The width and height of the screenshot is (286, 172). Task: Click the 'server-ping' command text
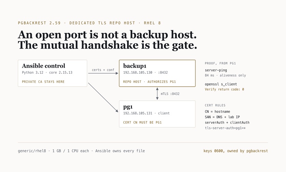pos(216,70)
